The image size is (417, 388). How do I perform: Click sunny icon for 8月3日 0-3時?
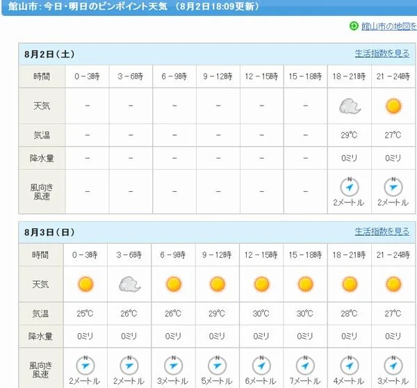coord(85,284)
